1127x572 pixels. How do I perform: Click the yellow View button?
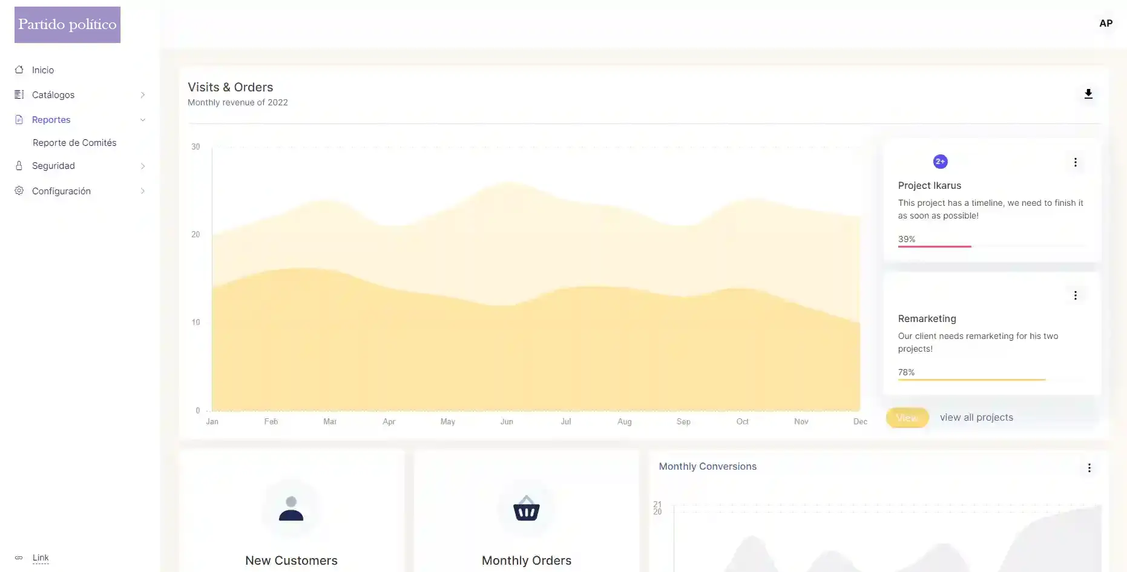pyautogui.click(x=907, y=418)
